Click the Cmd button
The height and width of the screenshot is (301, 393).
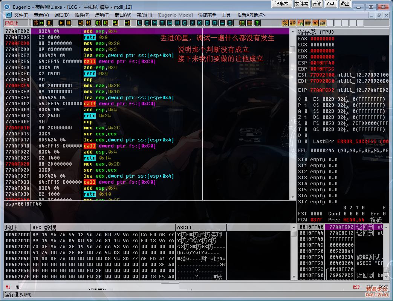click(331, 4)
